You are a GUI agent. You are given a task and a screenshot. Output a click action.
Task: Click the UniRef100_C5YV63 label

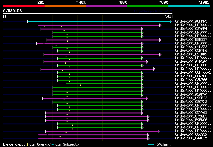tap(191, 113)
